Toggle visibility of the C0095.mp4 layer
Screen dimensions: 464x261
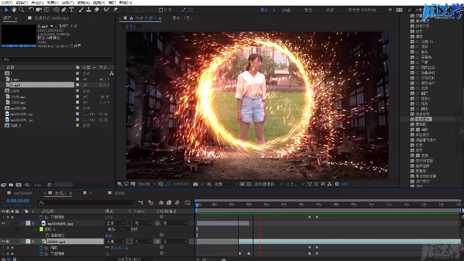(x=3, y=241)
